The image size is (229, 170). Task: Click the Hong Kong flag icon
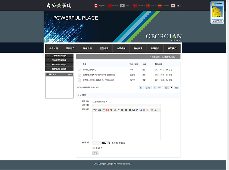point(135,5)
